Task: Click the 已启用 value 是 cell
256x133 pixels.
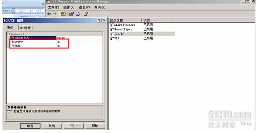Action: coord(80,46)
